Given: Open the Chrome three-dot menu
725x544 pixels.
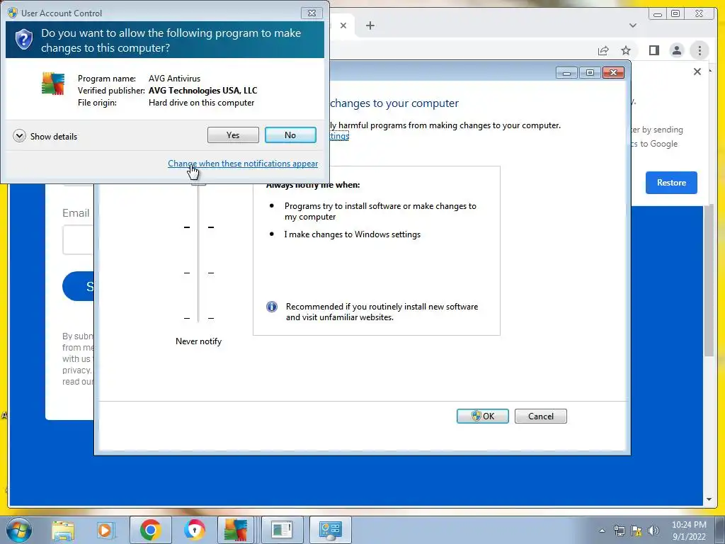Looking at the screenshot, I should tap(700, 50).
